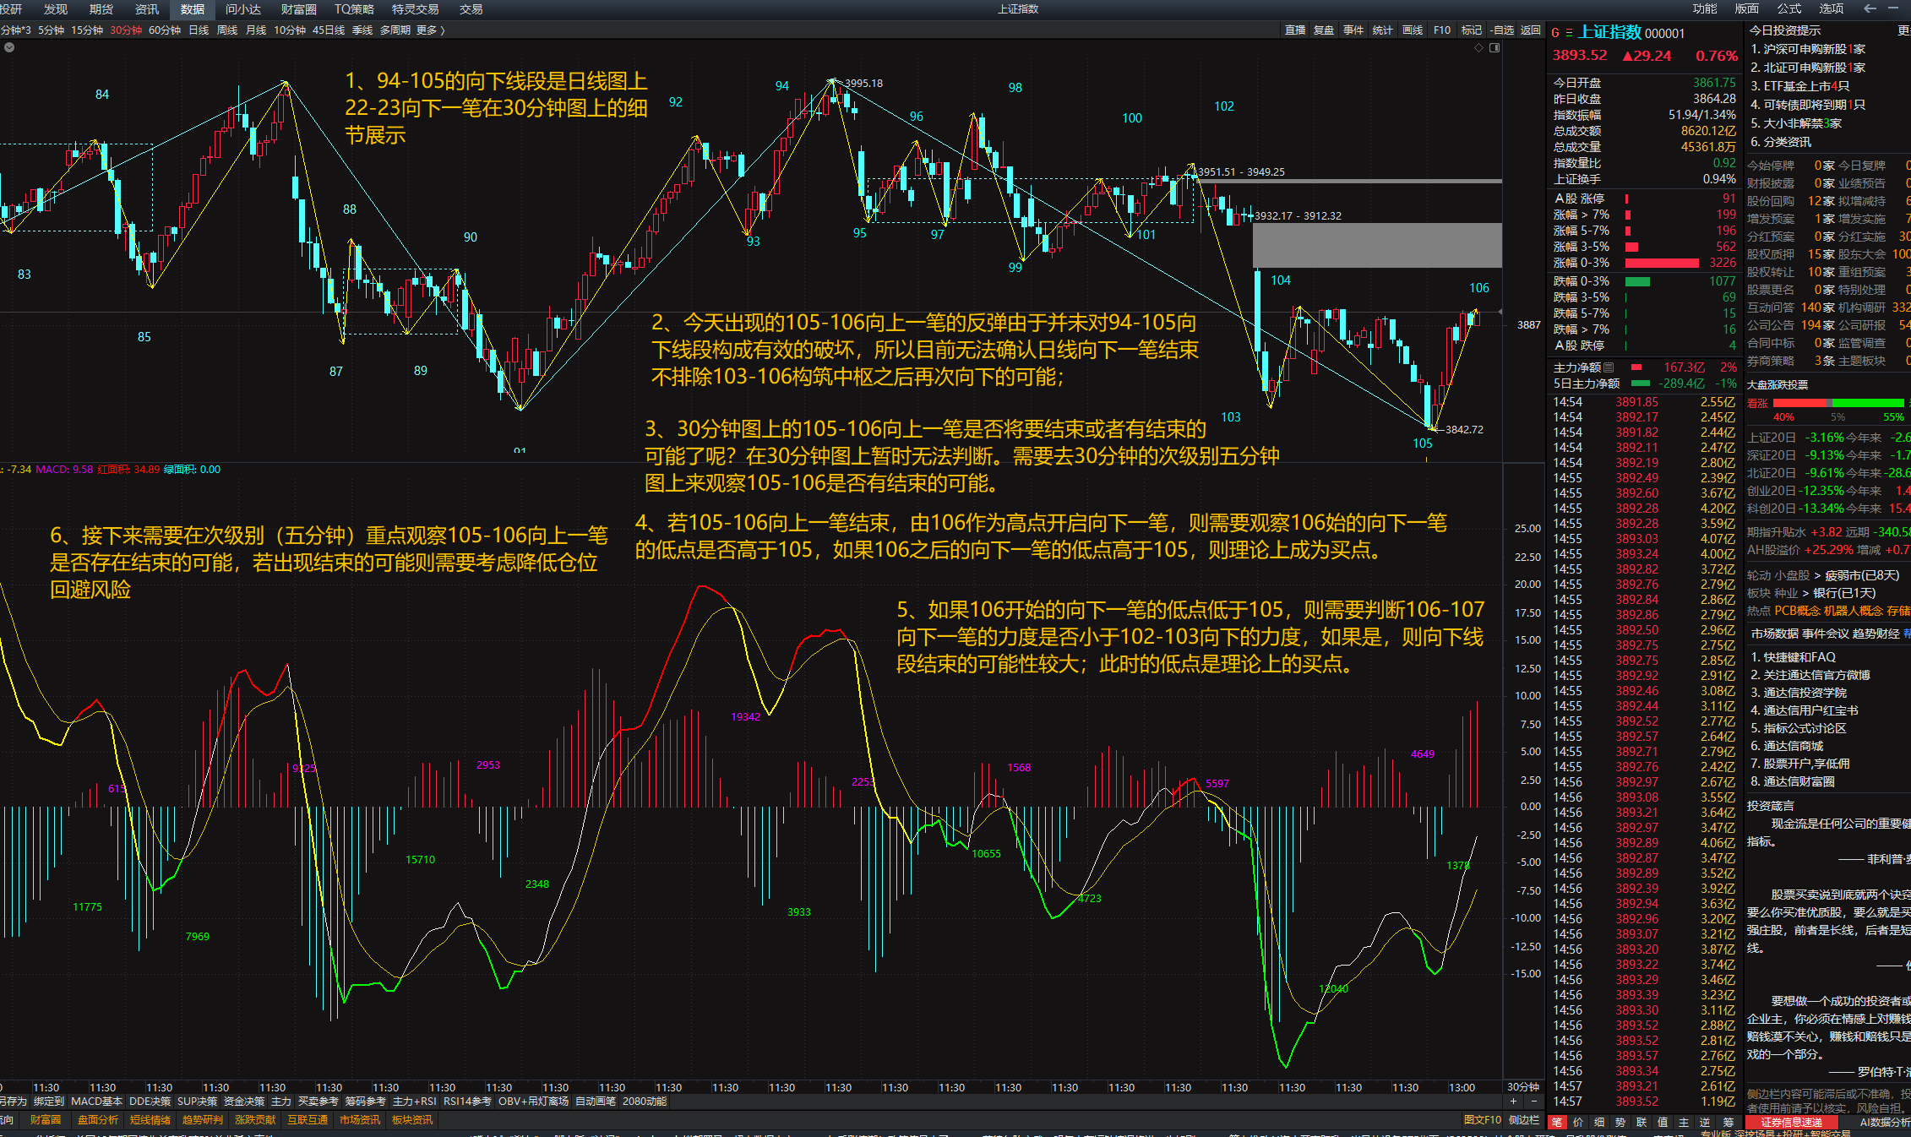Click the gray circle icon at chart top-left
Viewport: 1911px width, 1137px height.
pos(9,47)
